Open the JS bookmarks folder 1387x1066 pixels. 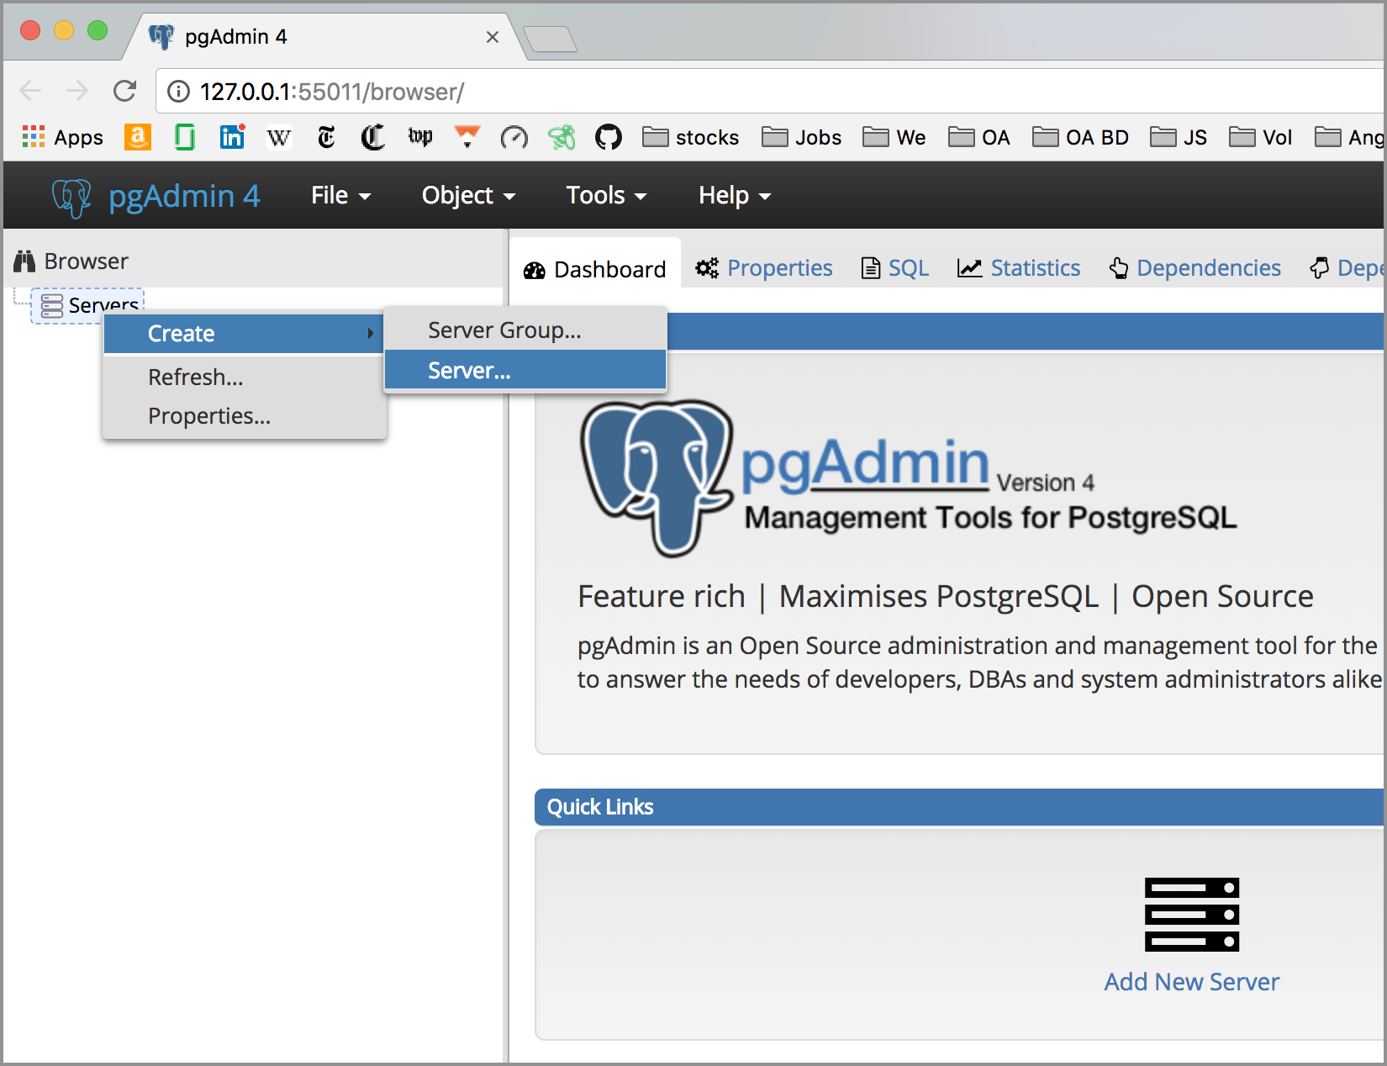point(1178,137)
